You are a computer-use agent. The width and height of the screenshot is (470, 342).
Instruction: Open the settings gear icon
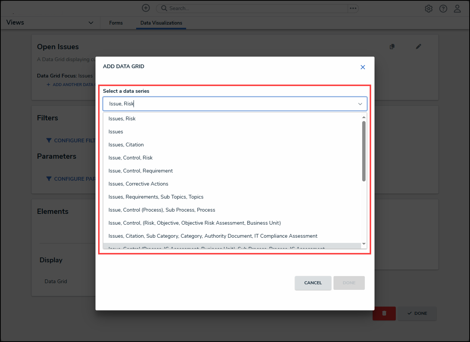pos(429,9)
